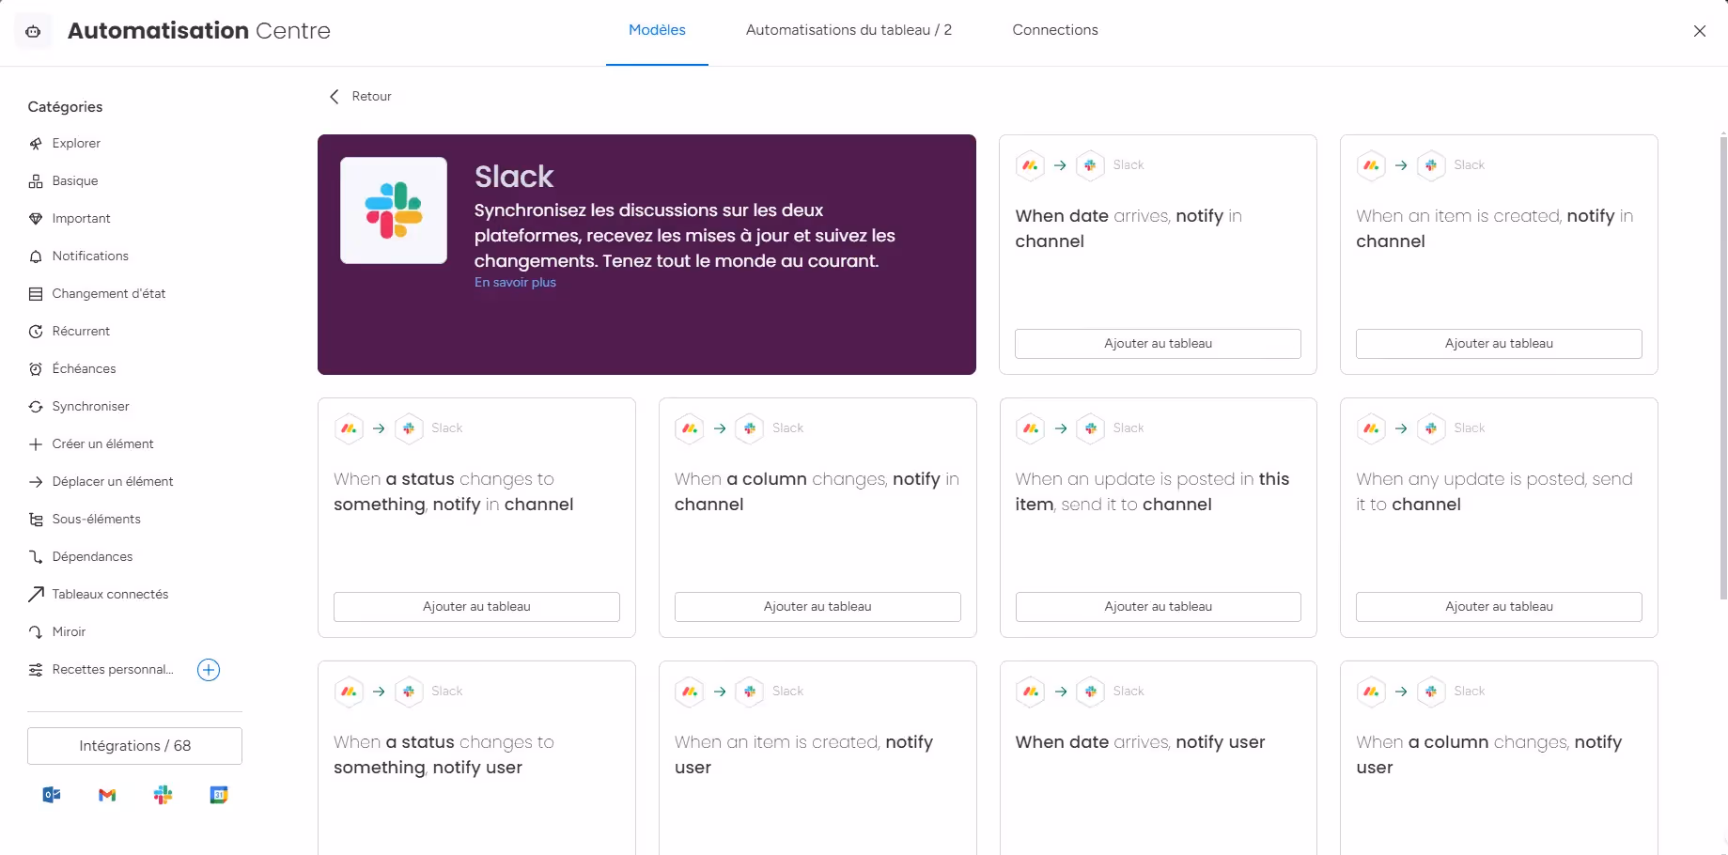Screen dimensions: 1728x855
Task: Add 'When a column changes, notify in channel' recipe
Action: pyautogui.click(x=817, y=607)
